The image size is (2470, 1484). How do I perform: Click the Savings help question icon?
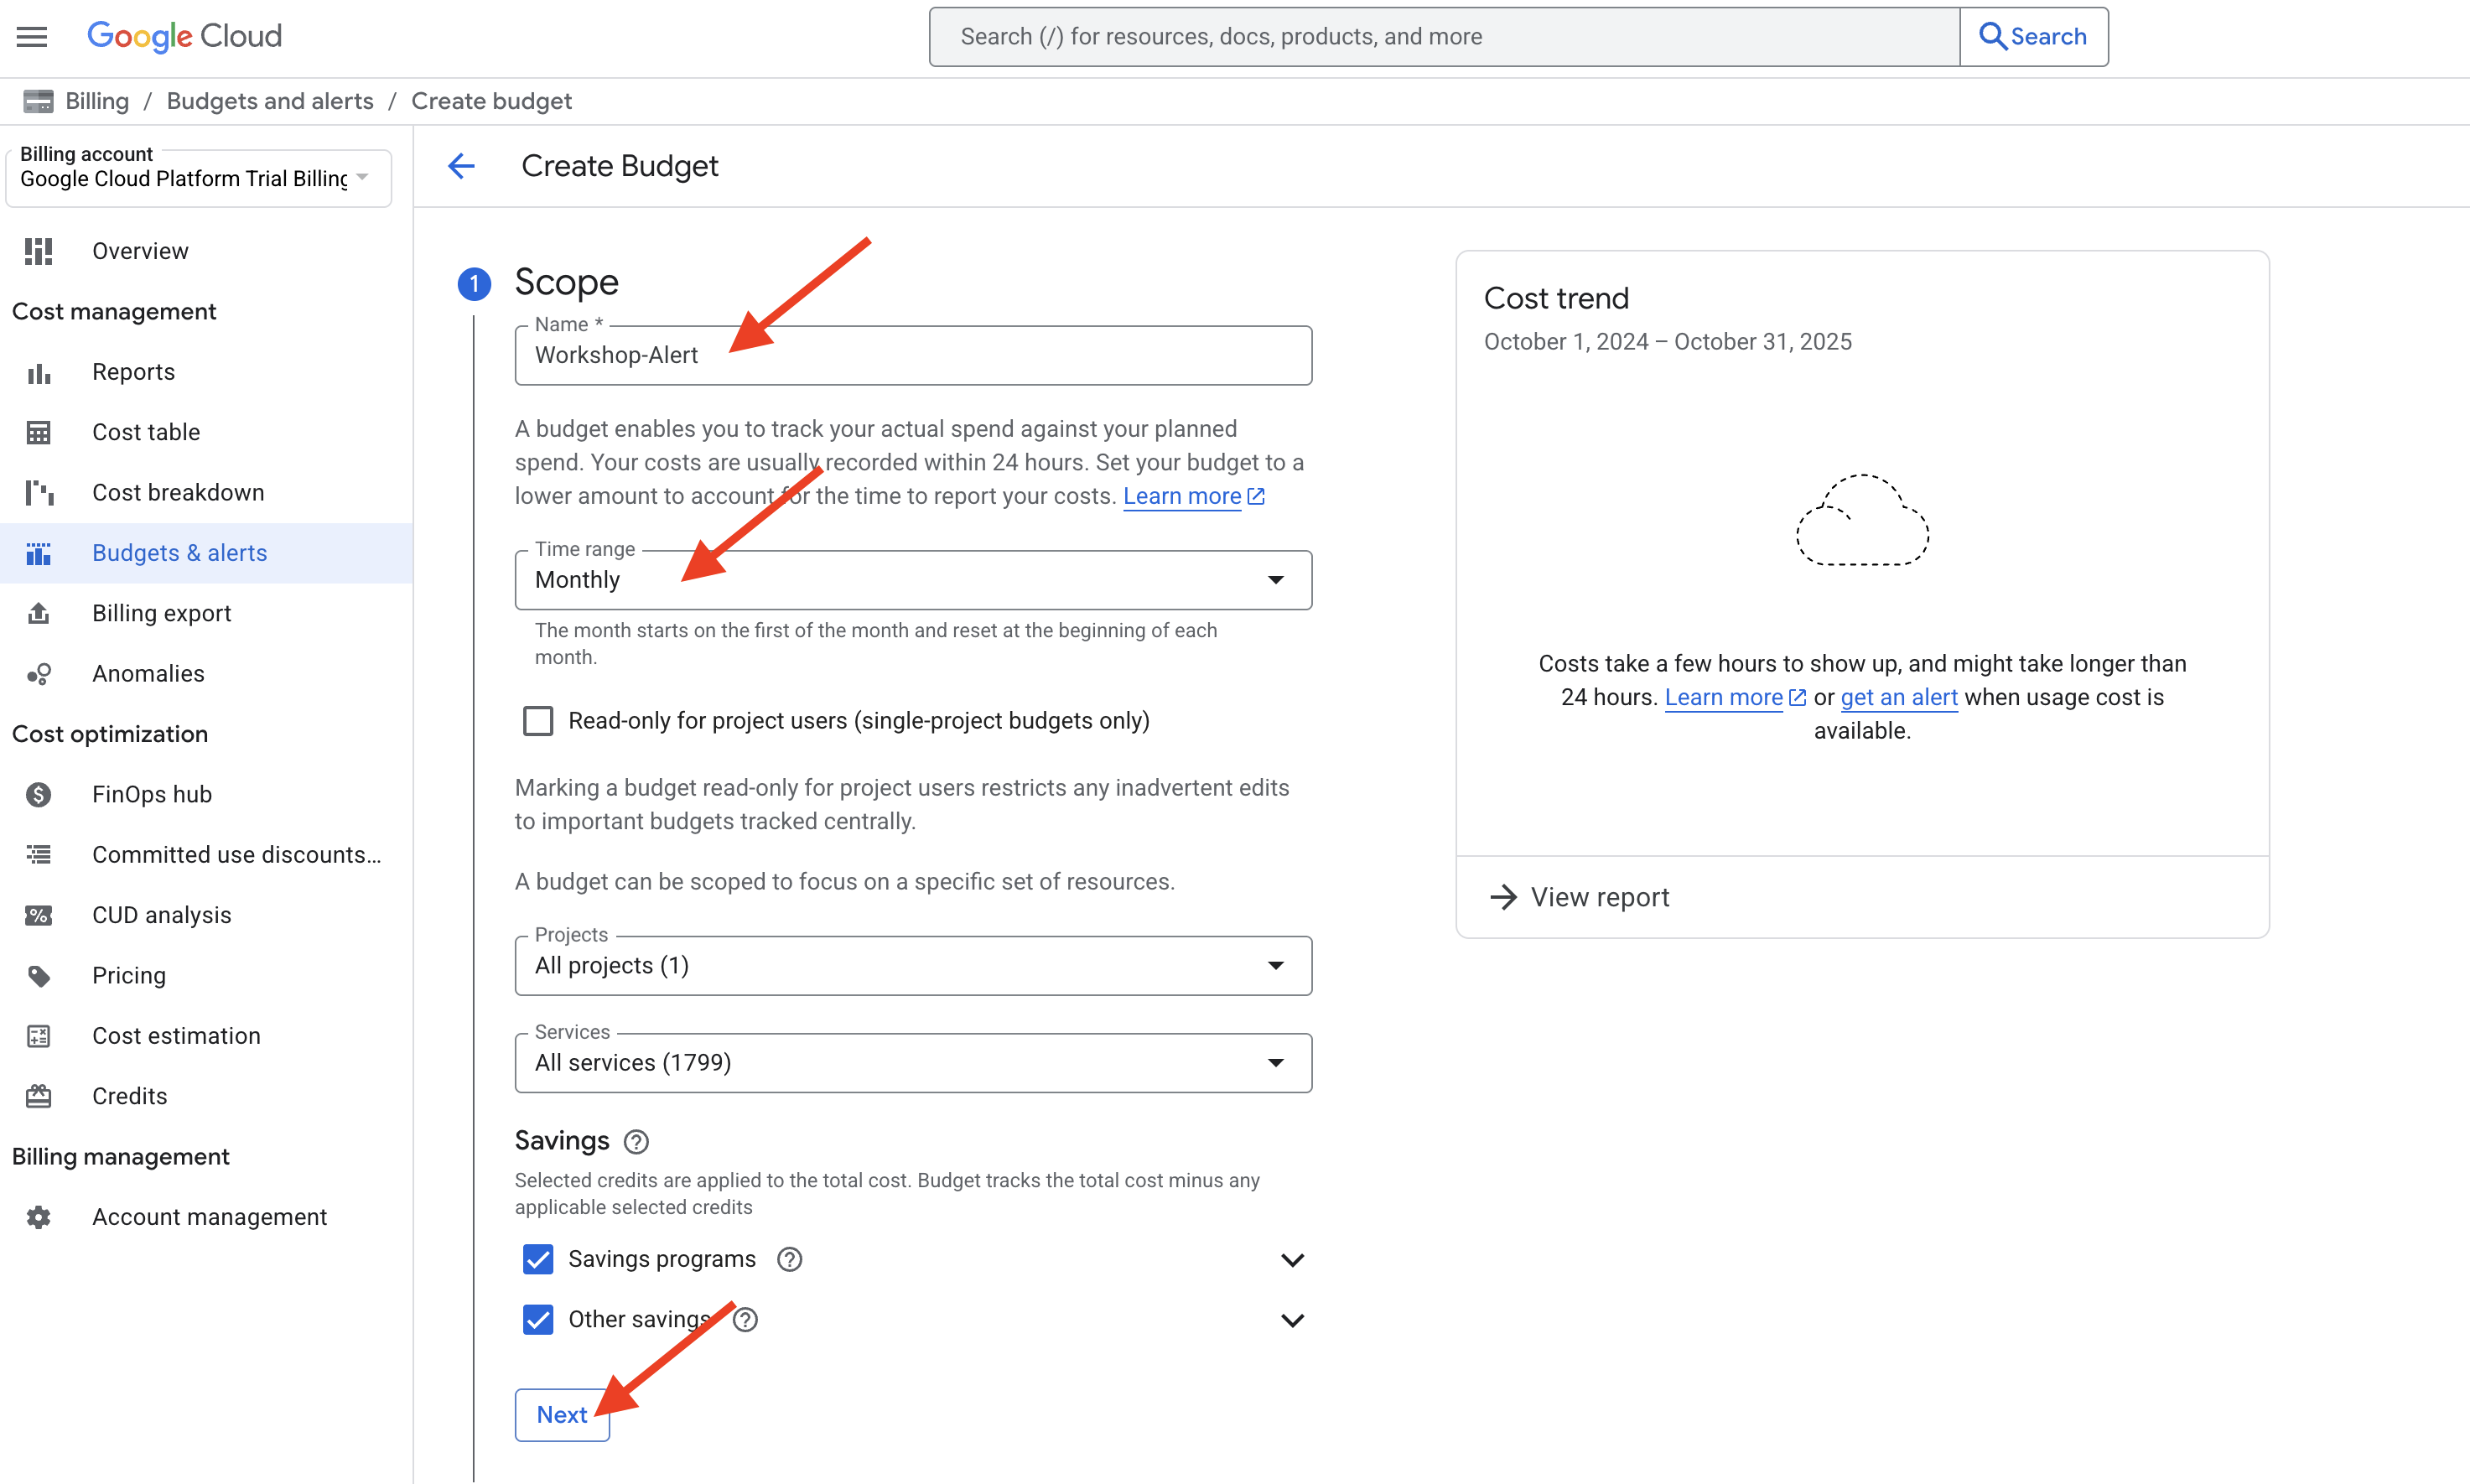(636, 1141)
